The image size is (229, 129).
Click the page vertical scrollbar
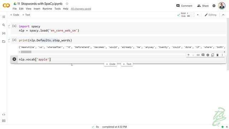(228, 44)
